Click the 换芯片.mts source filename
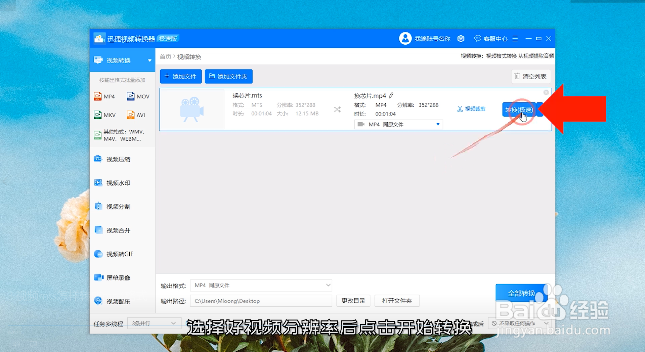Image resolution: width=645 pixels, height=352 pixels. (247, 95)
